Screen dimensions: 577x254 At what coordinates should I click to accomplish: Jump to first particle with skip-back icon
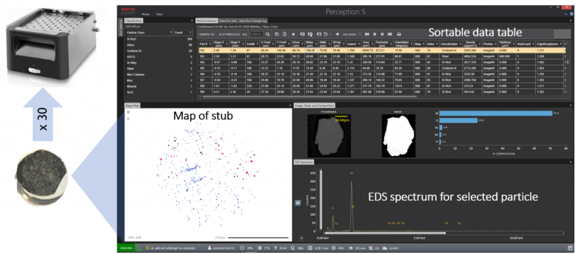click(367, 34)
